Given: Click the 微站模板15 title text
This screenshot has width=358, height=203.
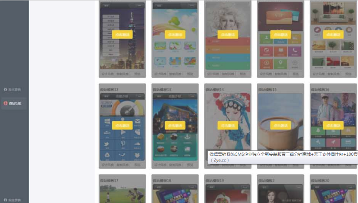Looking at the screenshot, I should (267, 89).
